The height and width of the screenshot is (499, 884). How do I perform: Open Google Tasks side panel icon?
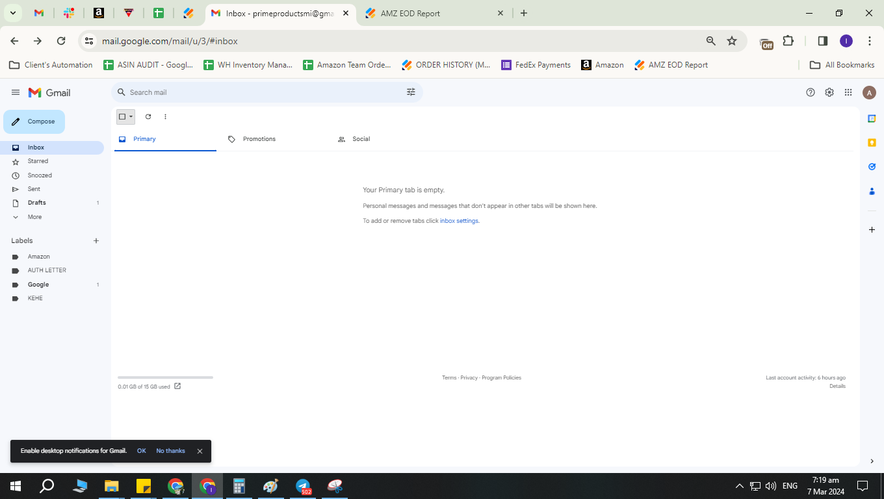(872, 166)
